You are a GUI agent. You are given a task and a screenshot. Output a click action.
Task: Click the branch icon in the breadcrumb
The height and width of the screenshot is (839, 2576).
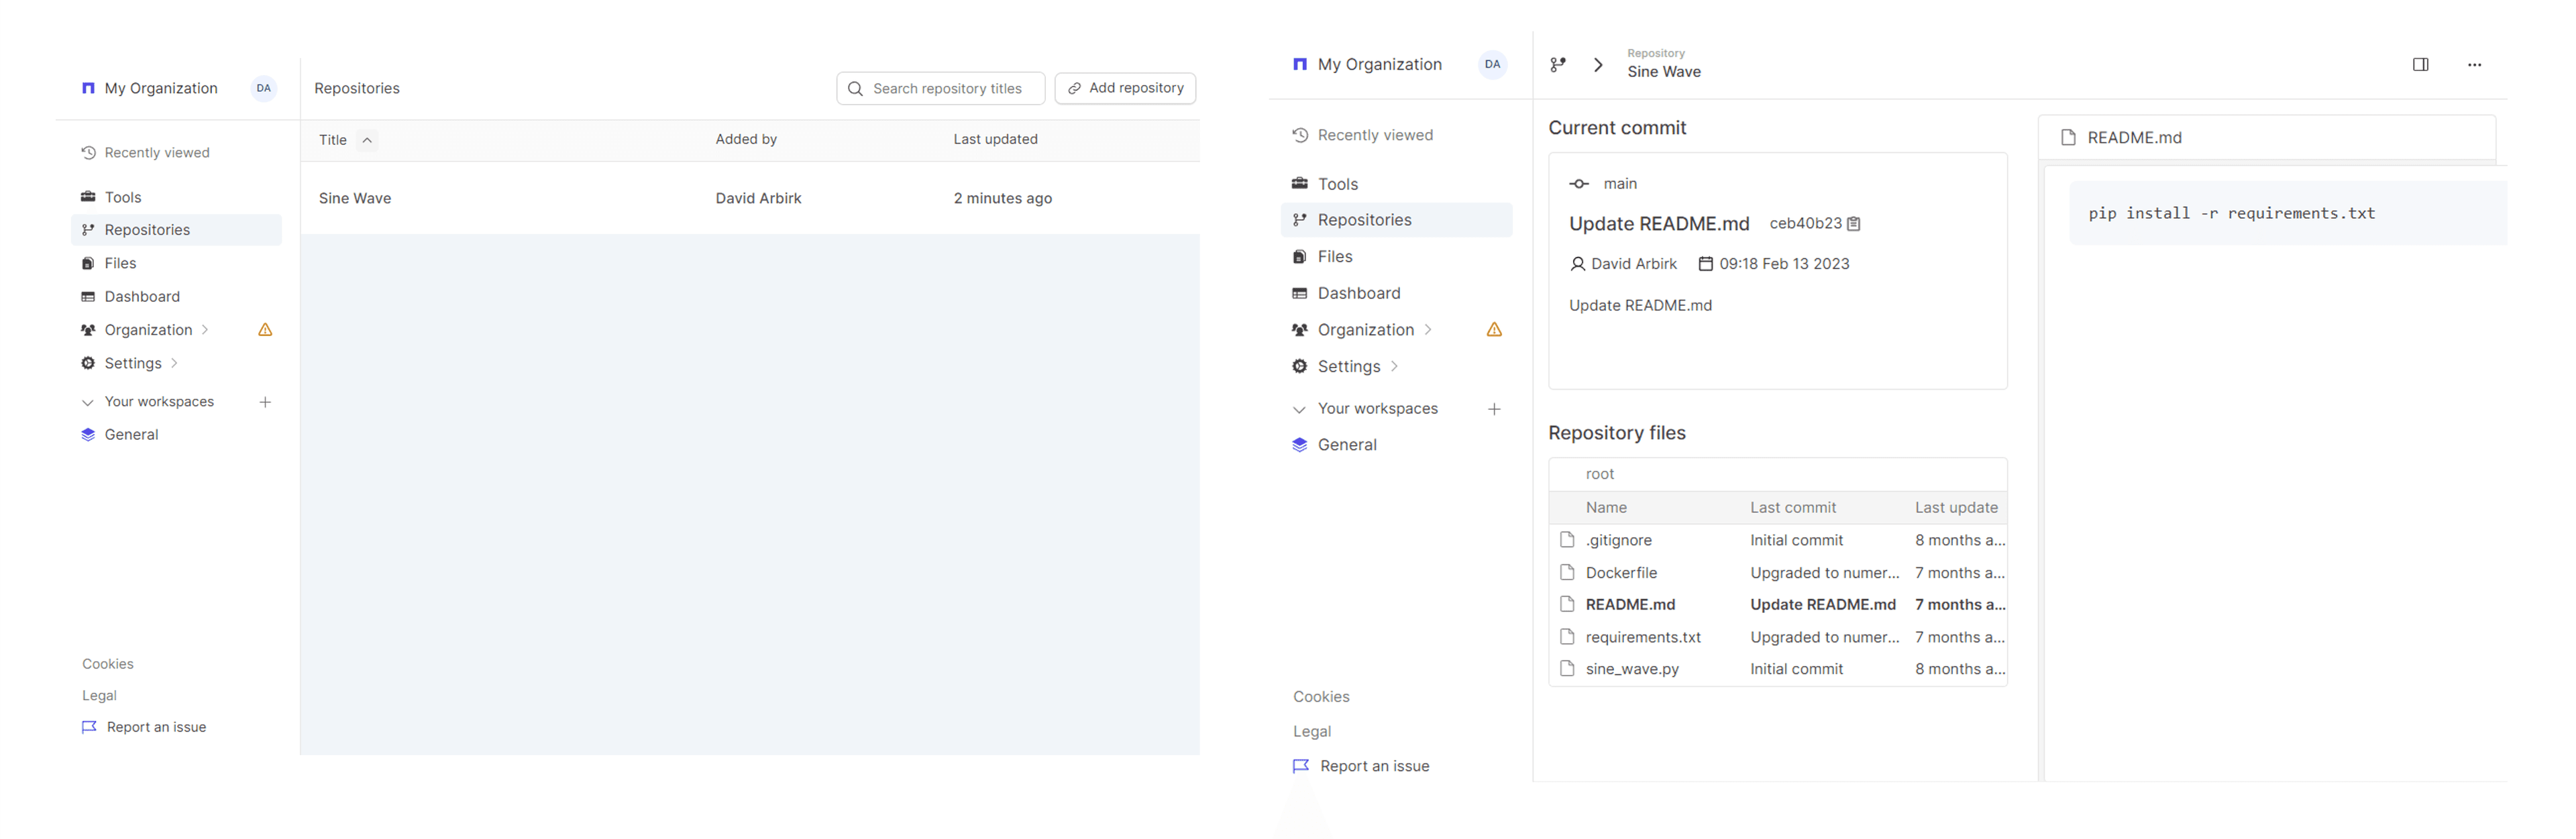pyautogui.click(x=1557, y=65)
